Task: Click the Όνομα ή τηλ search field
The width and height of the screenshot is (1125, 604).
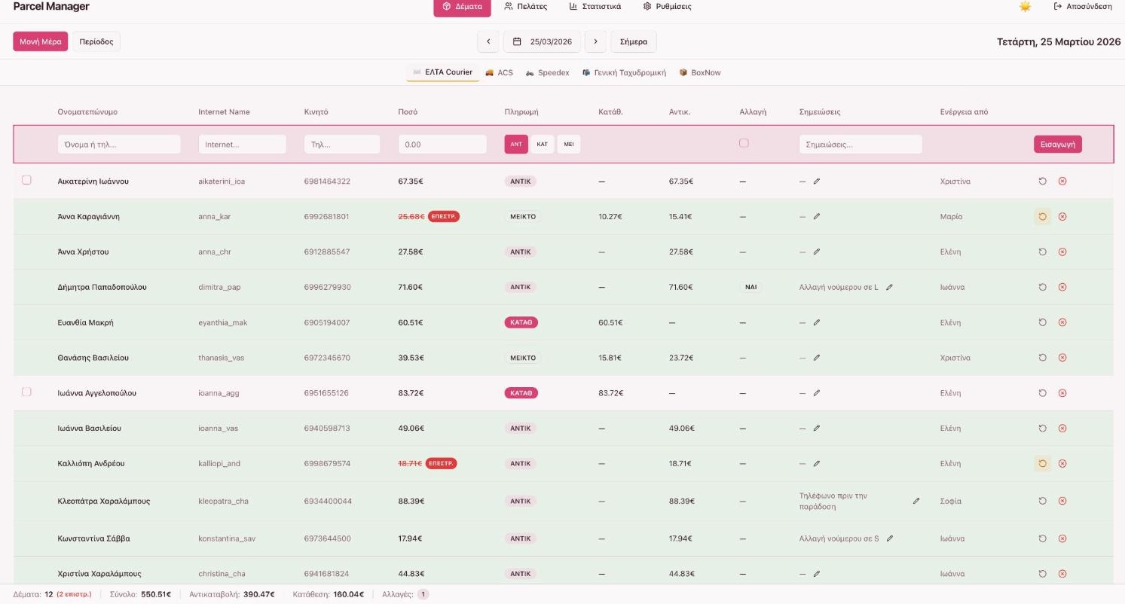Action: (119, 144)
